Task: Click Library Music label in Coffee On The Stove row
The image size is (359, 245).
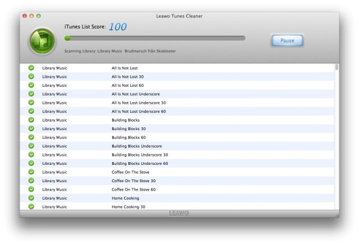Action: pyautogui.click(x=54, y=172)
